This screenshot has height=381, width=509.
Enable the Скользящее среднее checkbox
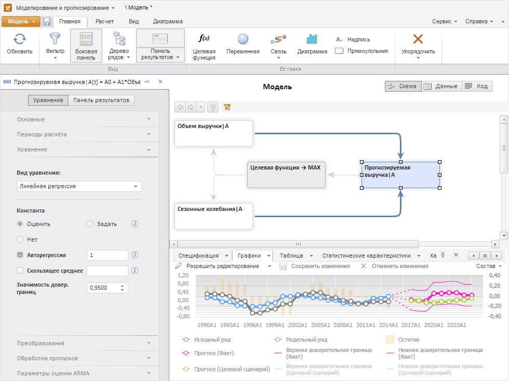point(20,270)
